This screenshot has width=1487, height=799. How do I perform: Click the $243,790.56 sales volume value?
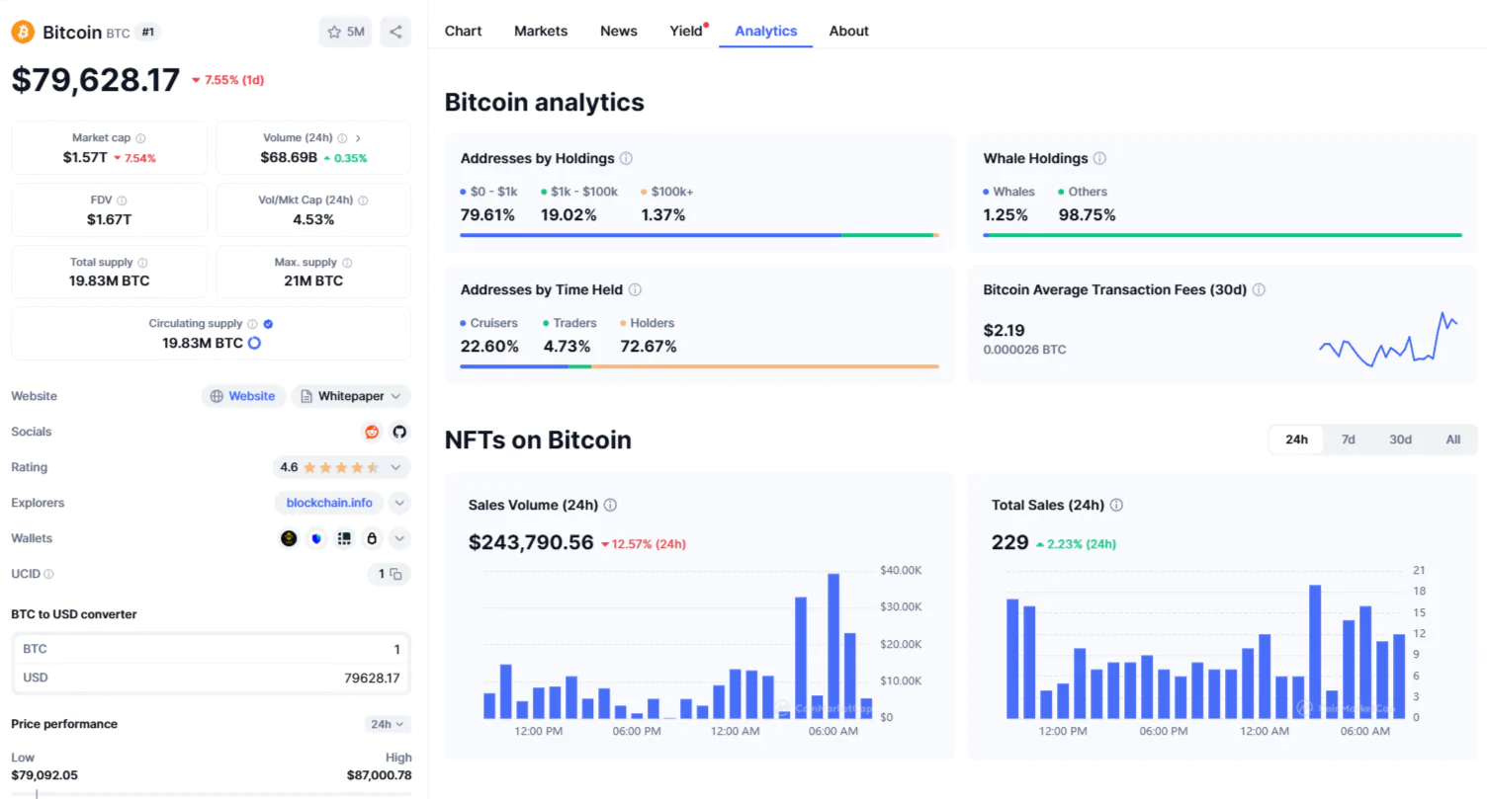click(x=531, y=542)
